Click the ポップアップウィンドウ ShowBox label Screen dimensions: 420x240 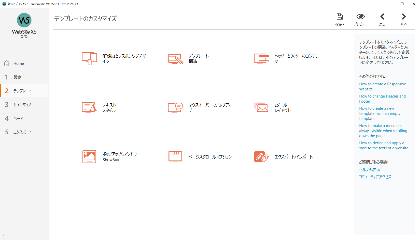click(120, 157)
